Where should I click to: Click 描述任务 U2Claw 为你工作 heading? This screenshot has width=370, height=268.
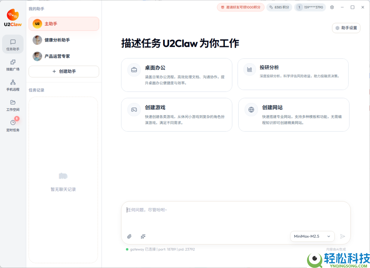[180, 43]
